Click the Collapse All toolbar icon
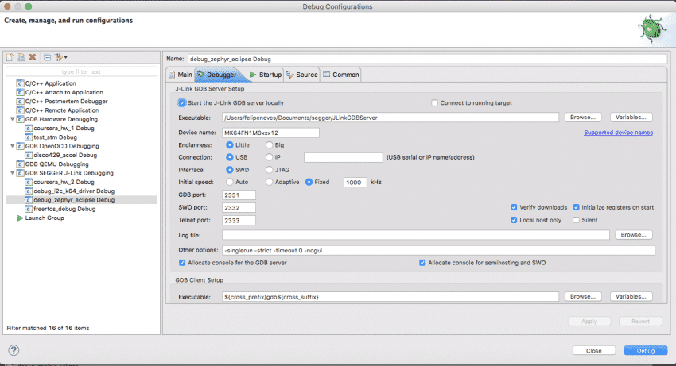 [x=48, y=57]
